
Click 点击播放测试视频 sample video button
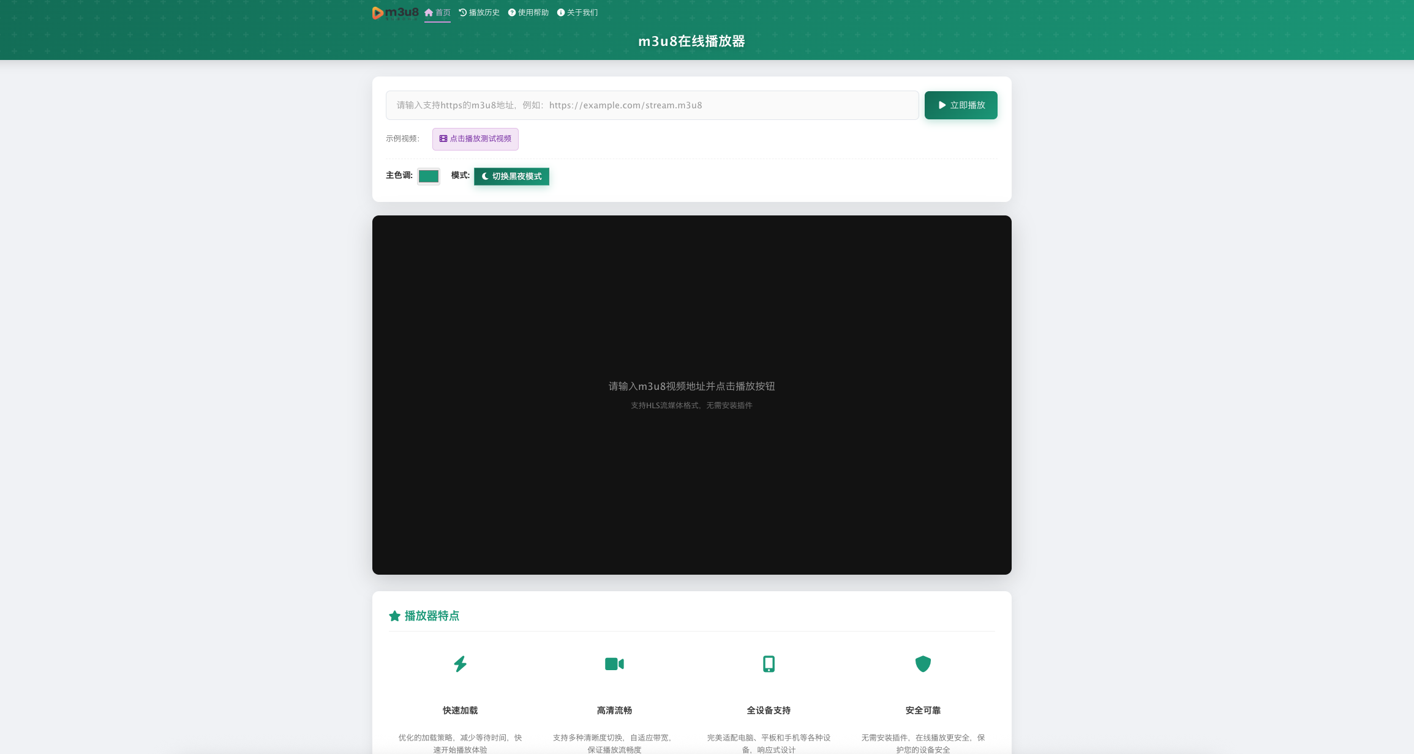coord(475,139)
